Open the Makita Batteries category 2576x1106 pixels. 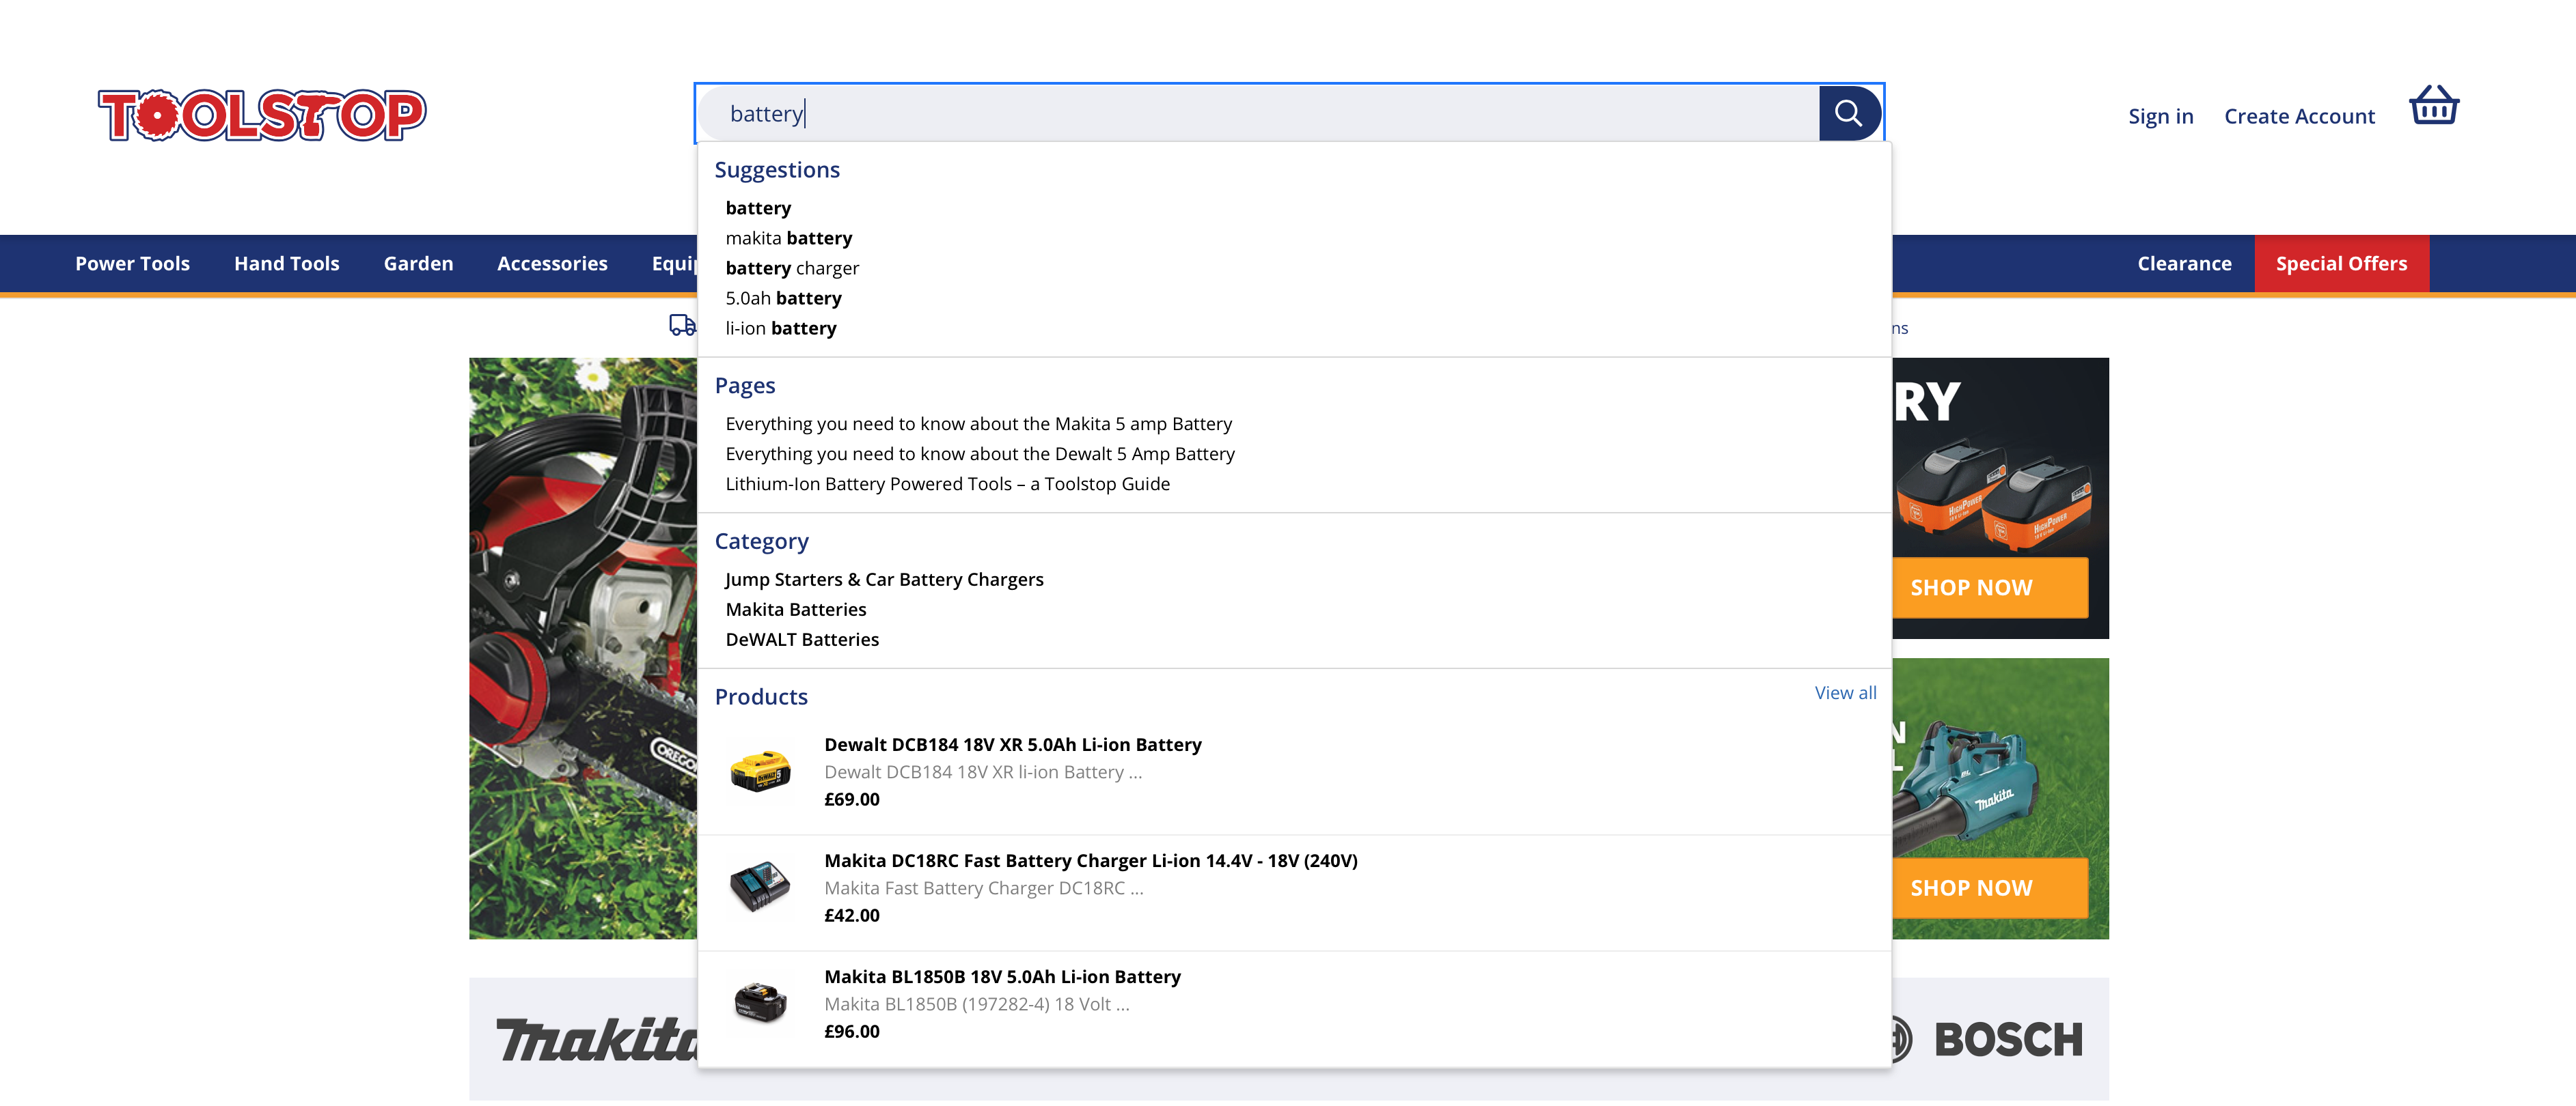click(x=795, y=610)
